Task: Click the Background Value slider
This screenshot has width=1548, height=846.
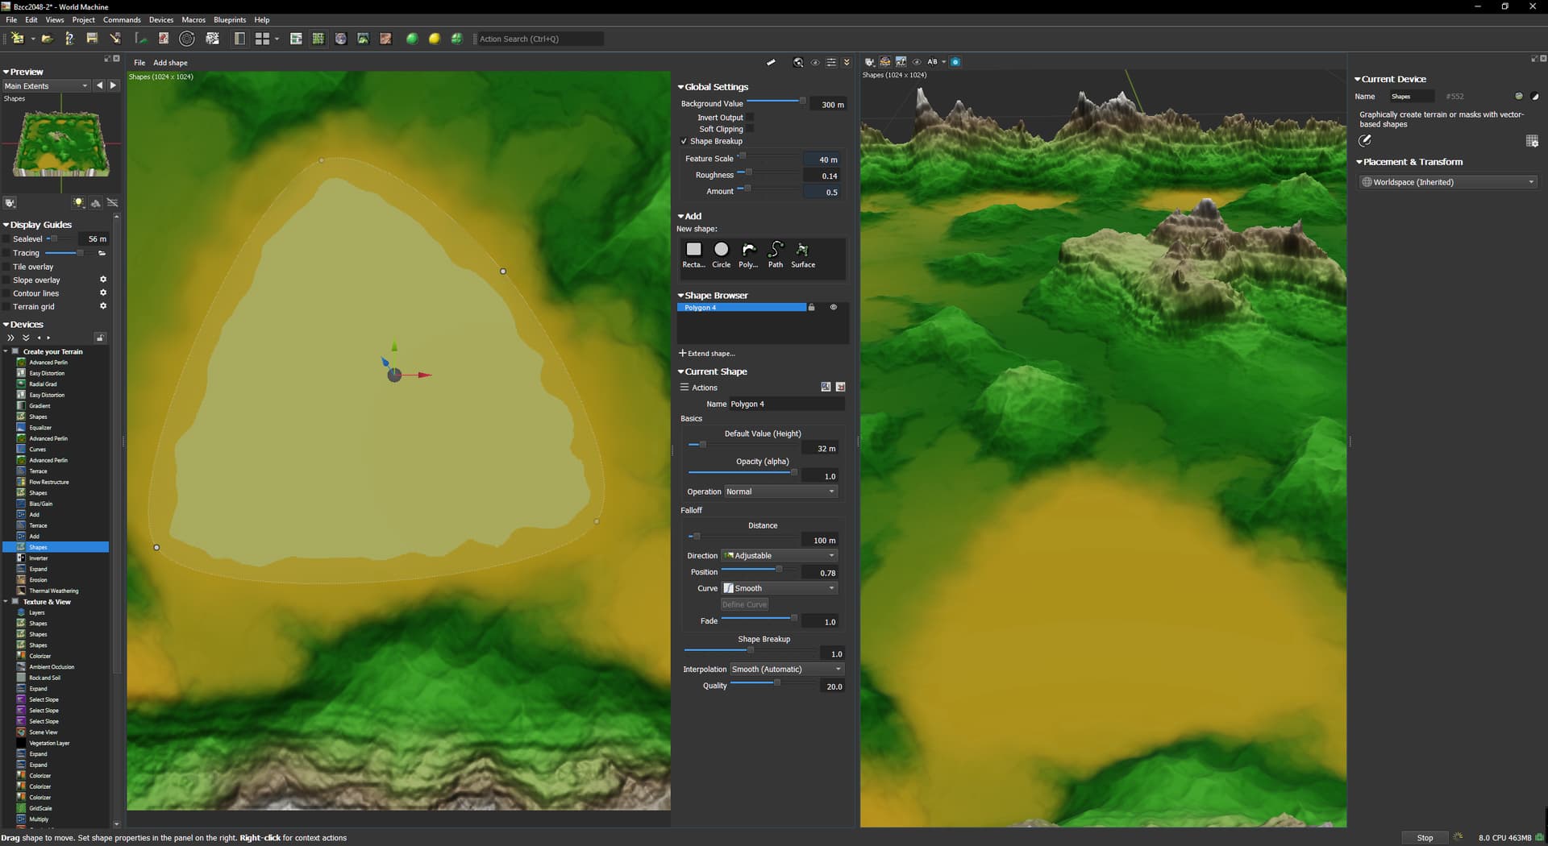Action: pyautogui.click(x=775, y=102)
